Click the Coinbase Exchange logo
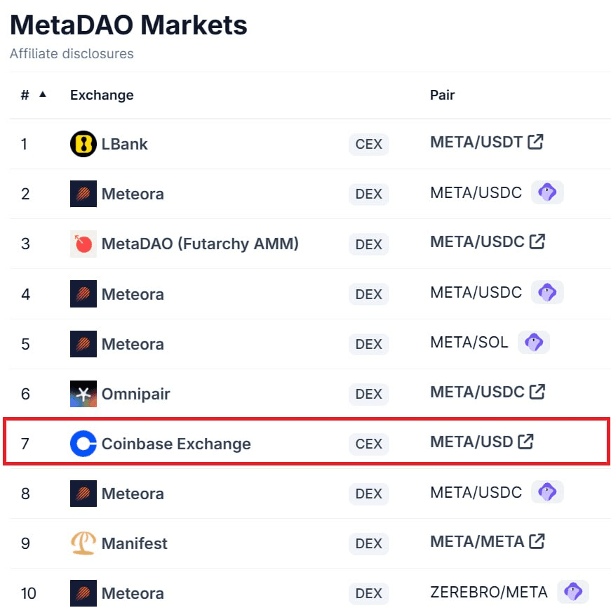611x615 pixels. 83,444
